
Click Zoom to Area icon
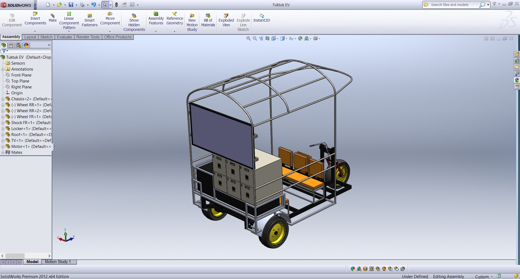(255, 39)
